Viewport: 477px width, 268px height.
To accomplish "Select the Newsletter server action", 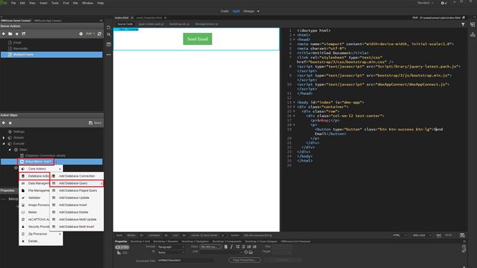I will 20,48.
